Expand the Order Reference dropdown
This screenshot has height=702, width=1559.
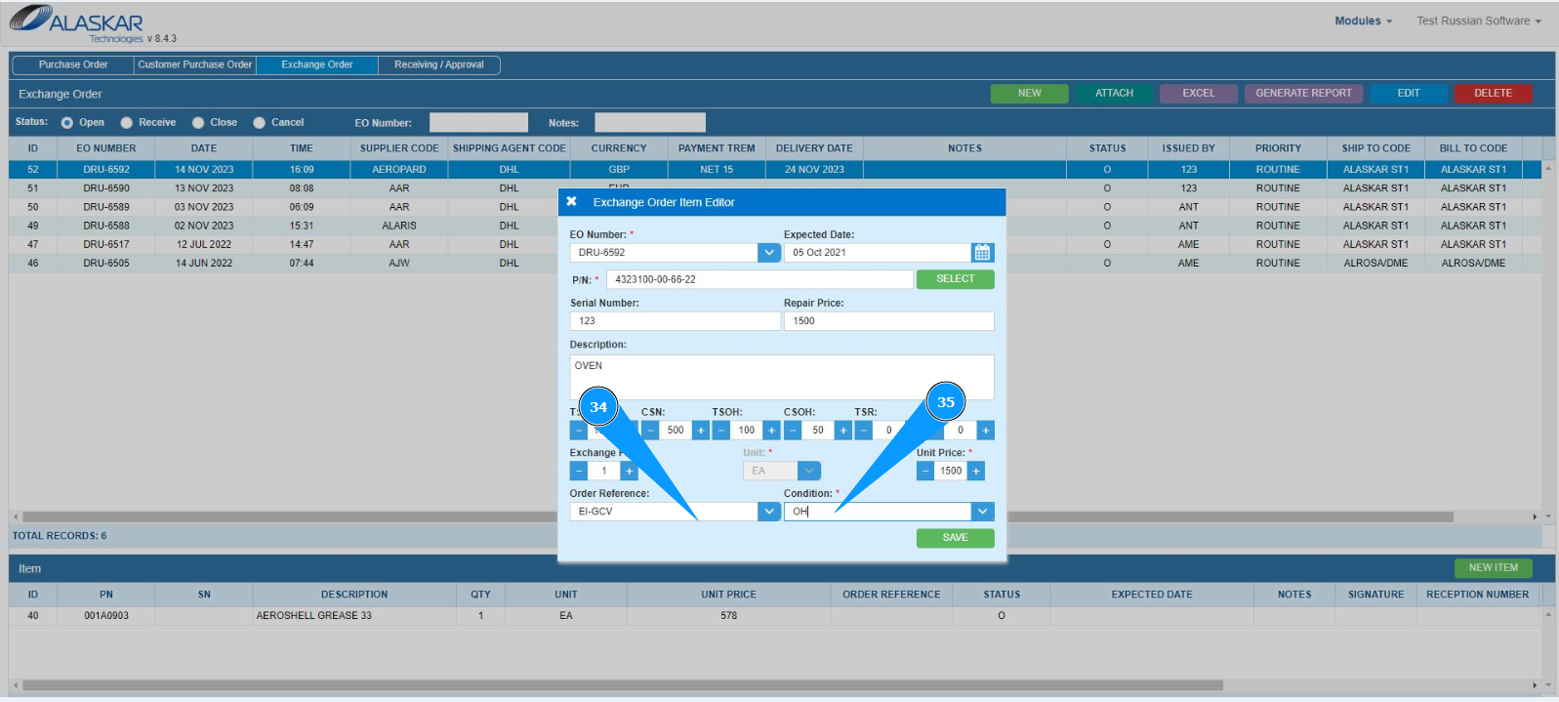[769, 512]
